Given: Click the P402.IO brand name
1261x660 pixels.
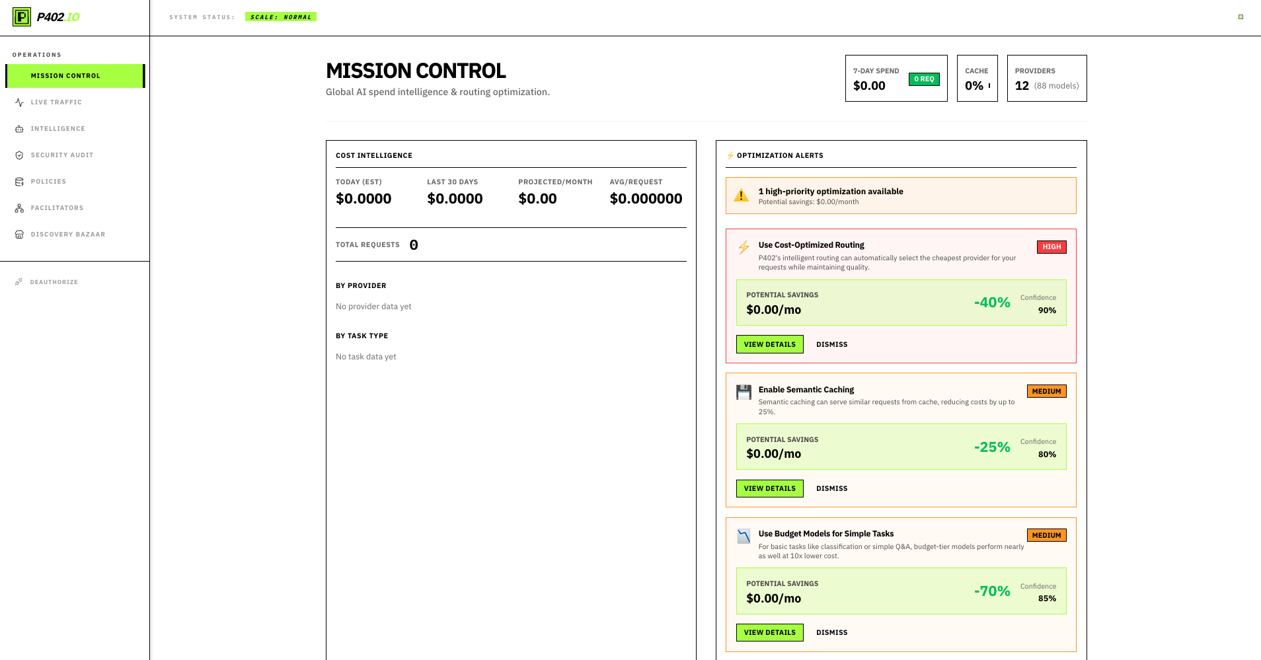Looking at the screenshot, I should [58, 17].
